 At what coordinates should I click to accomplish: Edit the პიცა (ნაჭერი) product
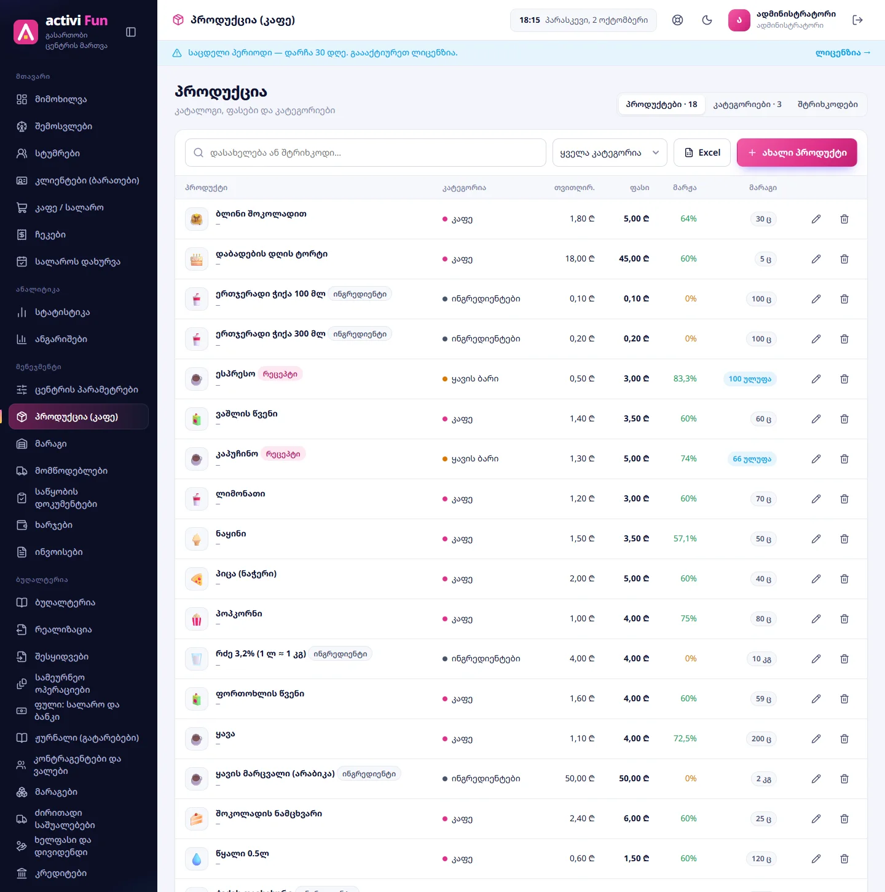pyautogui.click(x=816, y=579)
